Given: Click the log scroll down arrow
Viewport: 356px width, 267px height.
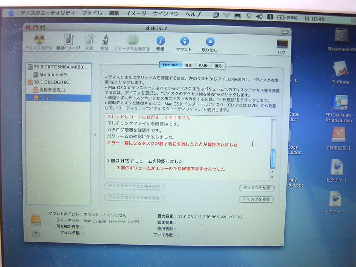Looking at the screenshot, I should pyautogui.click(x=272, y=177).
